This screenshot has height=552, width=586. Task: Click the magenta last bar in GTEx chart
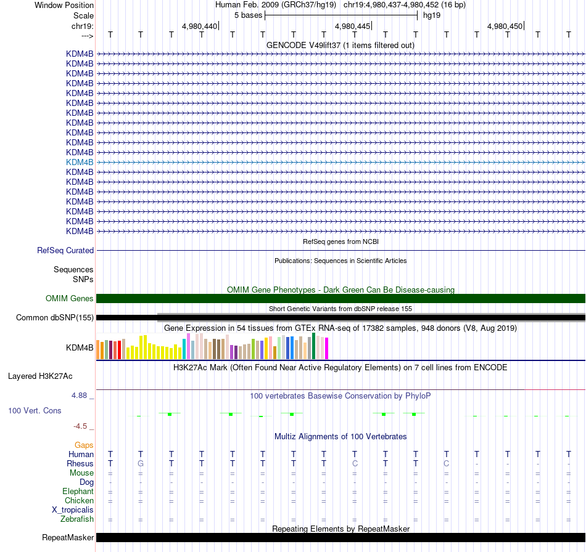click(x=326, y=348)
